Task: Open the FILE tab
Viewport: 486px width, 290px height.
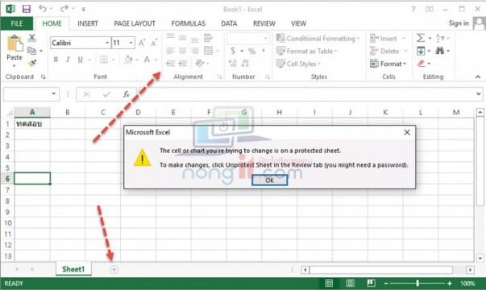Action: [x=17, y=23]
